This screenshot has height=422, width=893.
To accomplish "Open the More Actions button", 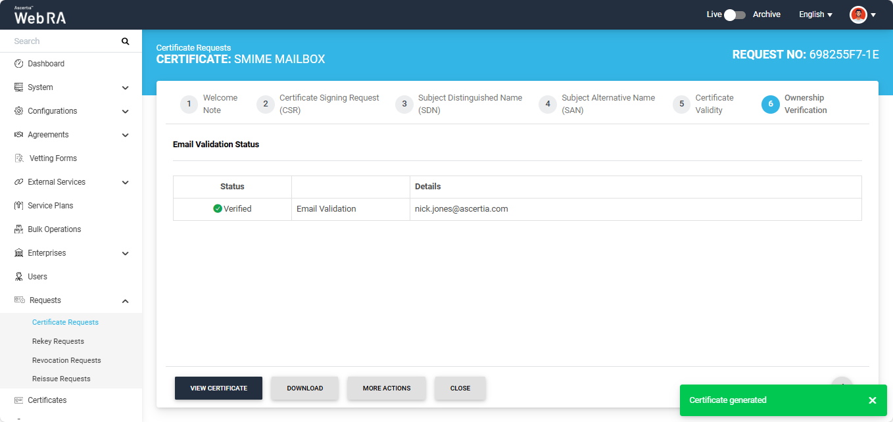I will (386, 388).
